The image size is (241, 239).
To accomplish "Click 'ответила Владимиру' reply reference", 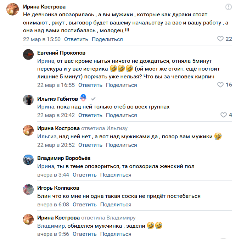I will coord(108,217).
